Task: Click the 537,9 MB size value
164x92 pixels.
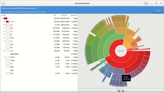Action: click(56, 28)
